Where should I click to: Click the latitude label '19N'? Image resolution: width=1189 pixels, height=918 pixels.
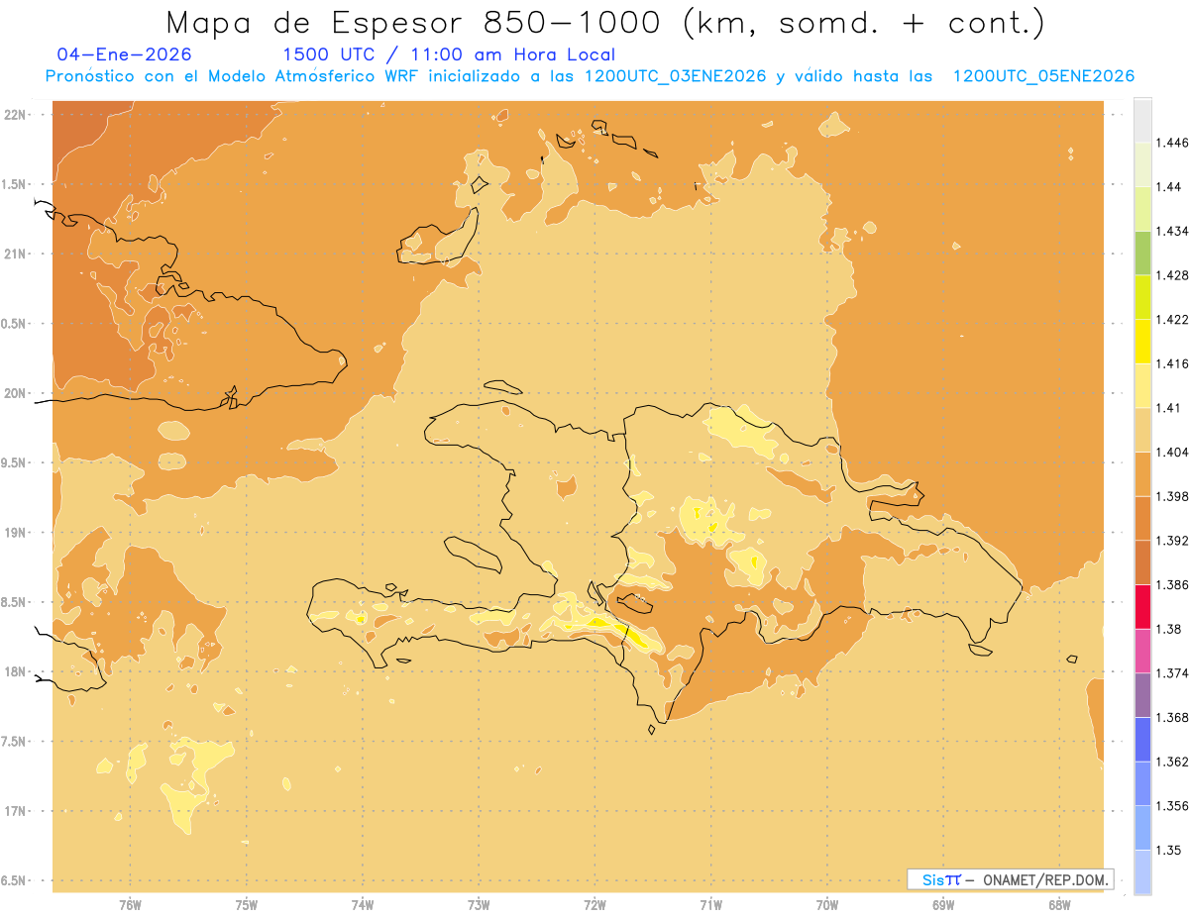coord(15,532)
